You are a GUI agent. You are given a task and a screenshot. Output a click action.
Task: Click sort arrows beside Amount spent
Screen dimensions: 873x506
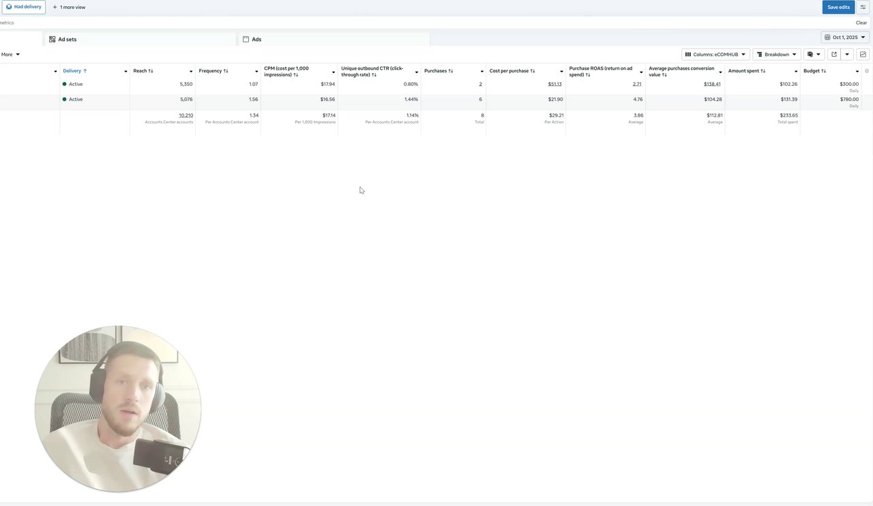[x=763, y=71]
